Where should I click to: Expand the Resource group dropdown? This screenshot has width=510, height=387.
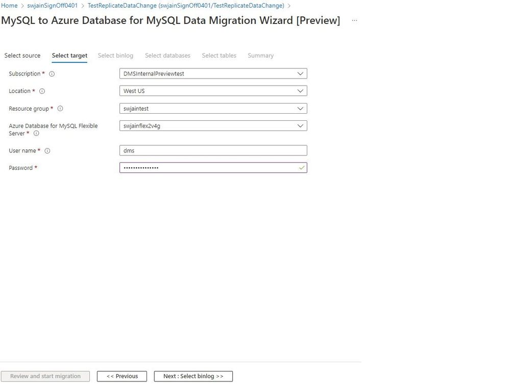click(213, 108)
